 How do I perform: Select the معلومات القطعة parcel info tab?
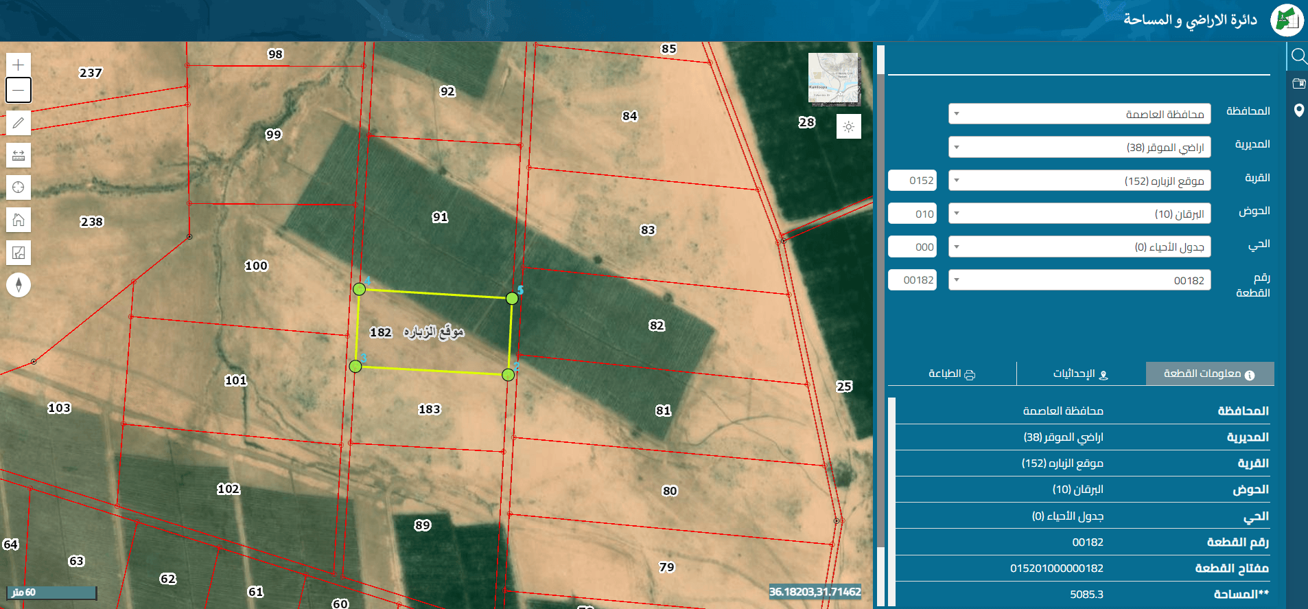coord(1210,374)
